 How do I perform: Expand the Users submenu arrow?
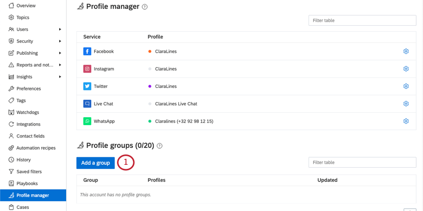[x=60, y=29]
